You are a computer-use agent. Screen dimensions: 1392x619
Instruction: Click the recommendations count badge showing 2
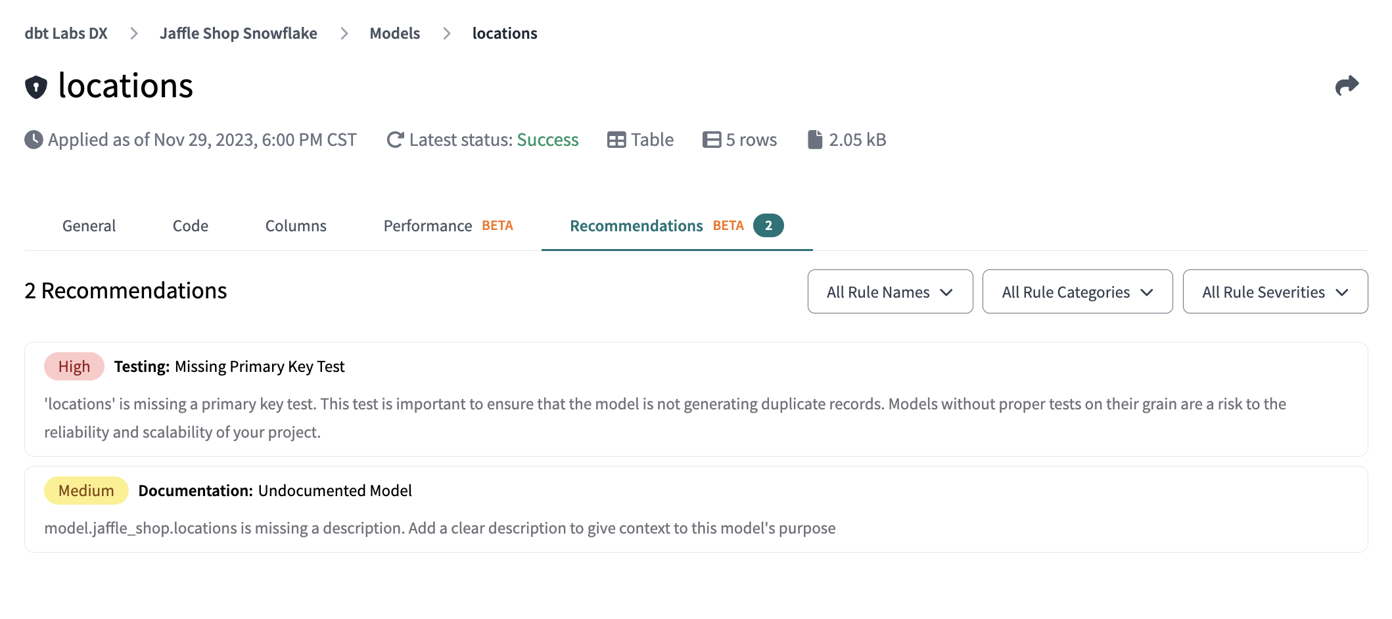tap(768, 225)
